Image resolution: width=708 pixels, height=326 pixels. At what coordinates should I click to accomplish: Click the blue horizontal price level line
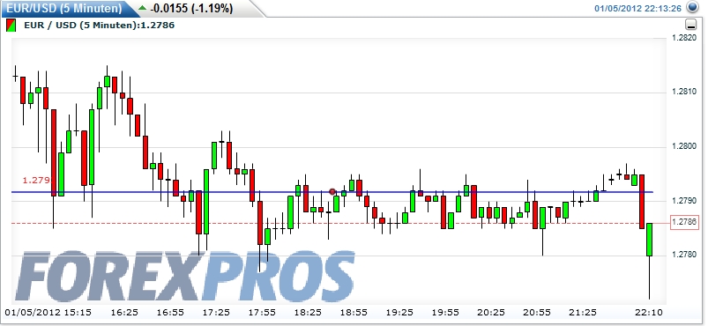(x=332, y=192)
